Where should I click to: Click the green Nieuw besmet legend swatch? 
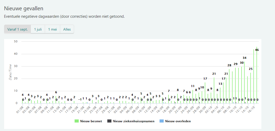(77, 121)
